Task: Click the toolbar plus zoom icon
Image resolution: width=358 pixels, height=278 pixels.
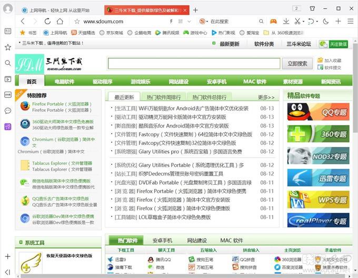Action: 338,21
